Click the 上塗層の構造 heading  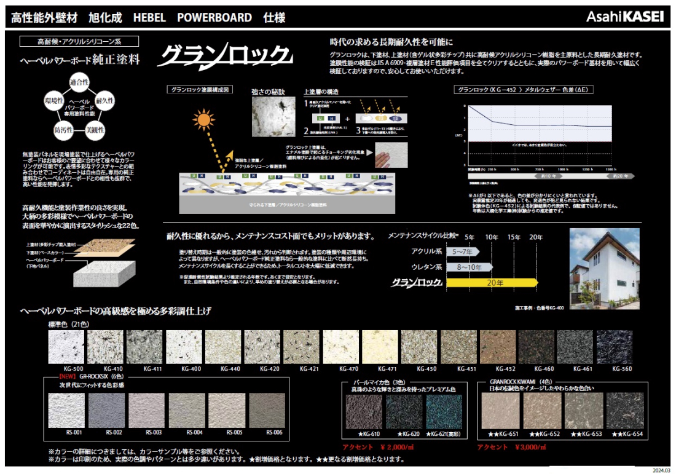pyautogui.click(x=321, y=92)
